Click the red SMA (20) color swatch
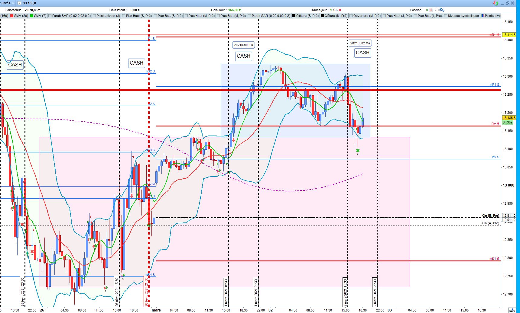This screenshot has height=313, width=520. (x=12, y=16)
